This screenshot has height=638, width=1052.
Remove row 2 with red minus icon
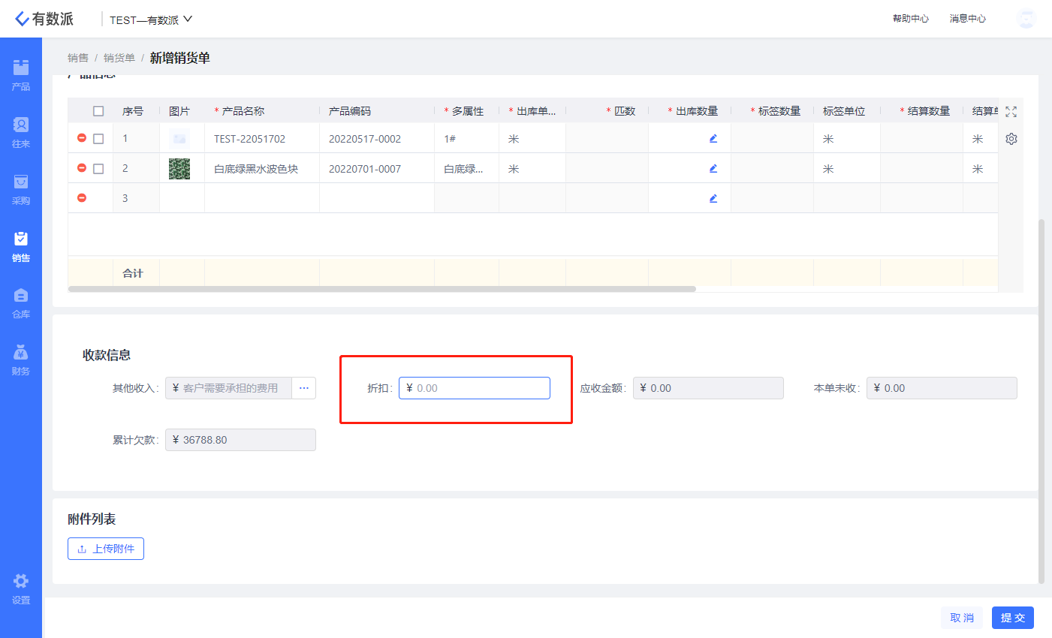coord(82,168)
